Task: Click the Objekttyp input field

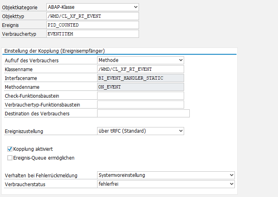Action: [x=93, y=16]
